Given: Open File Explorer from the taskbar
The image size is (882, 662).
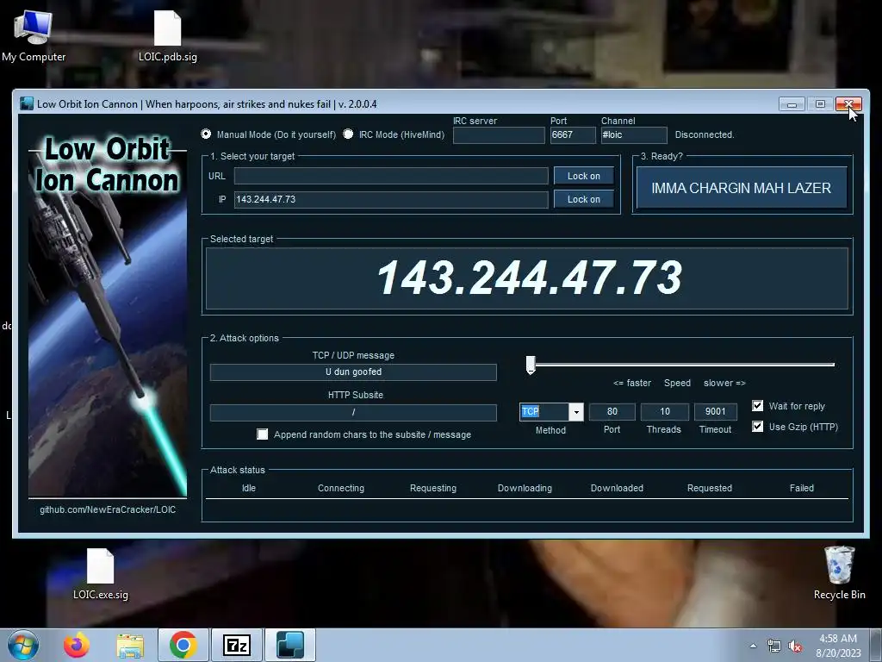Looking at the screenshot, I should point(130,645).
